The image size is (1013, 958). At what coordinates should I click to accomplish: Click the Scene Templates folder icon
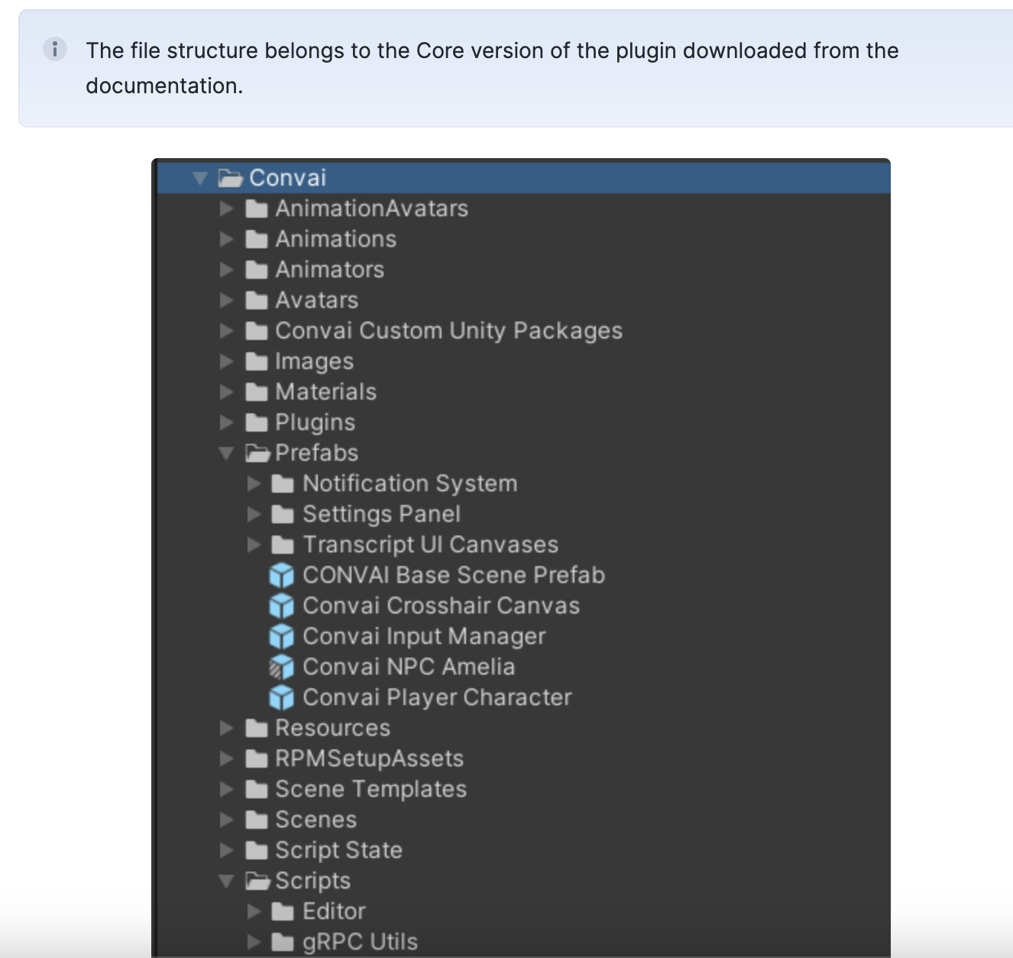pyautogui.click(x=257, y=790)
